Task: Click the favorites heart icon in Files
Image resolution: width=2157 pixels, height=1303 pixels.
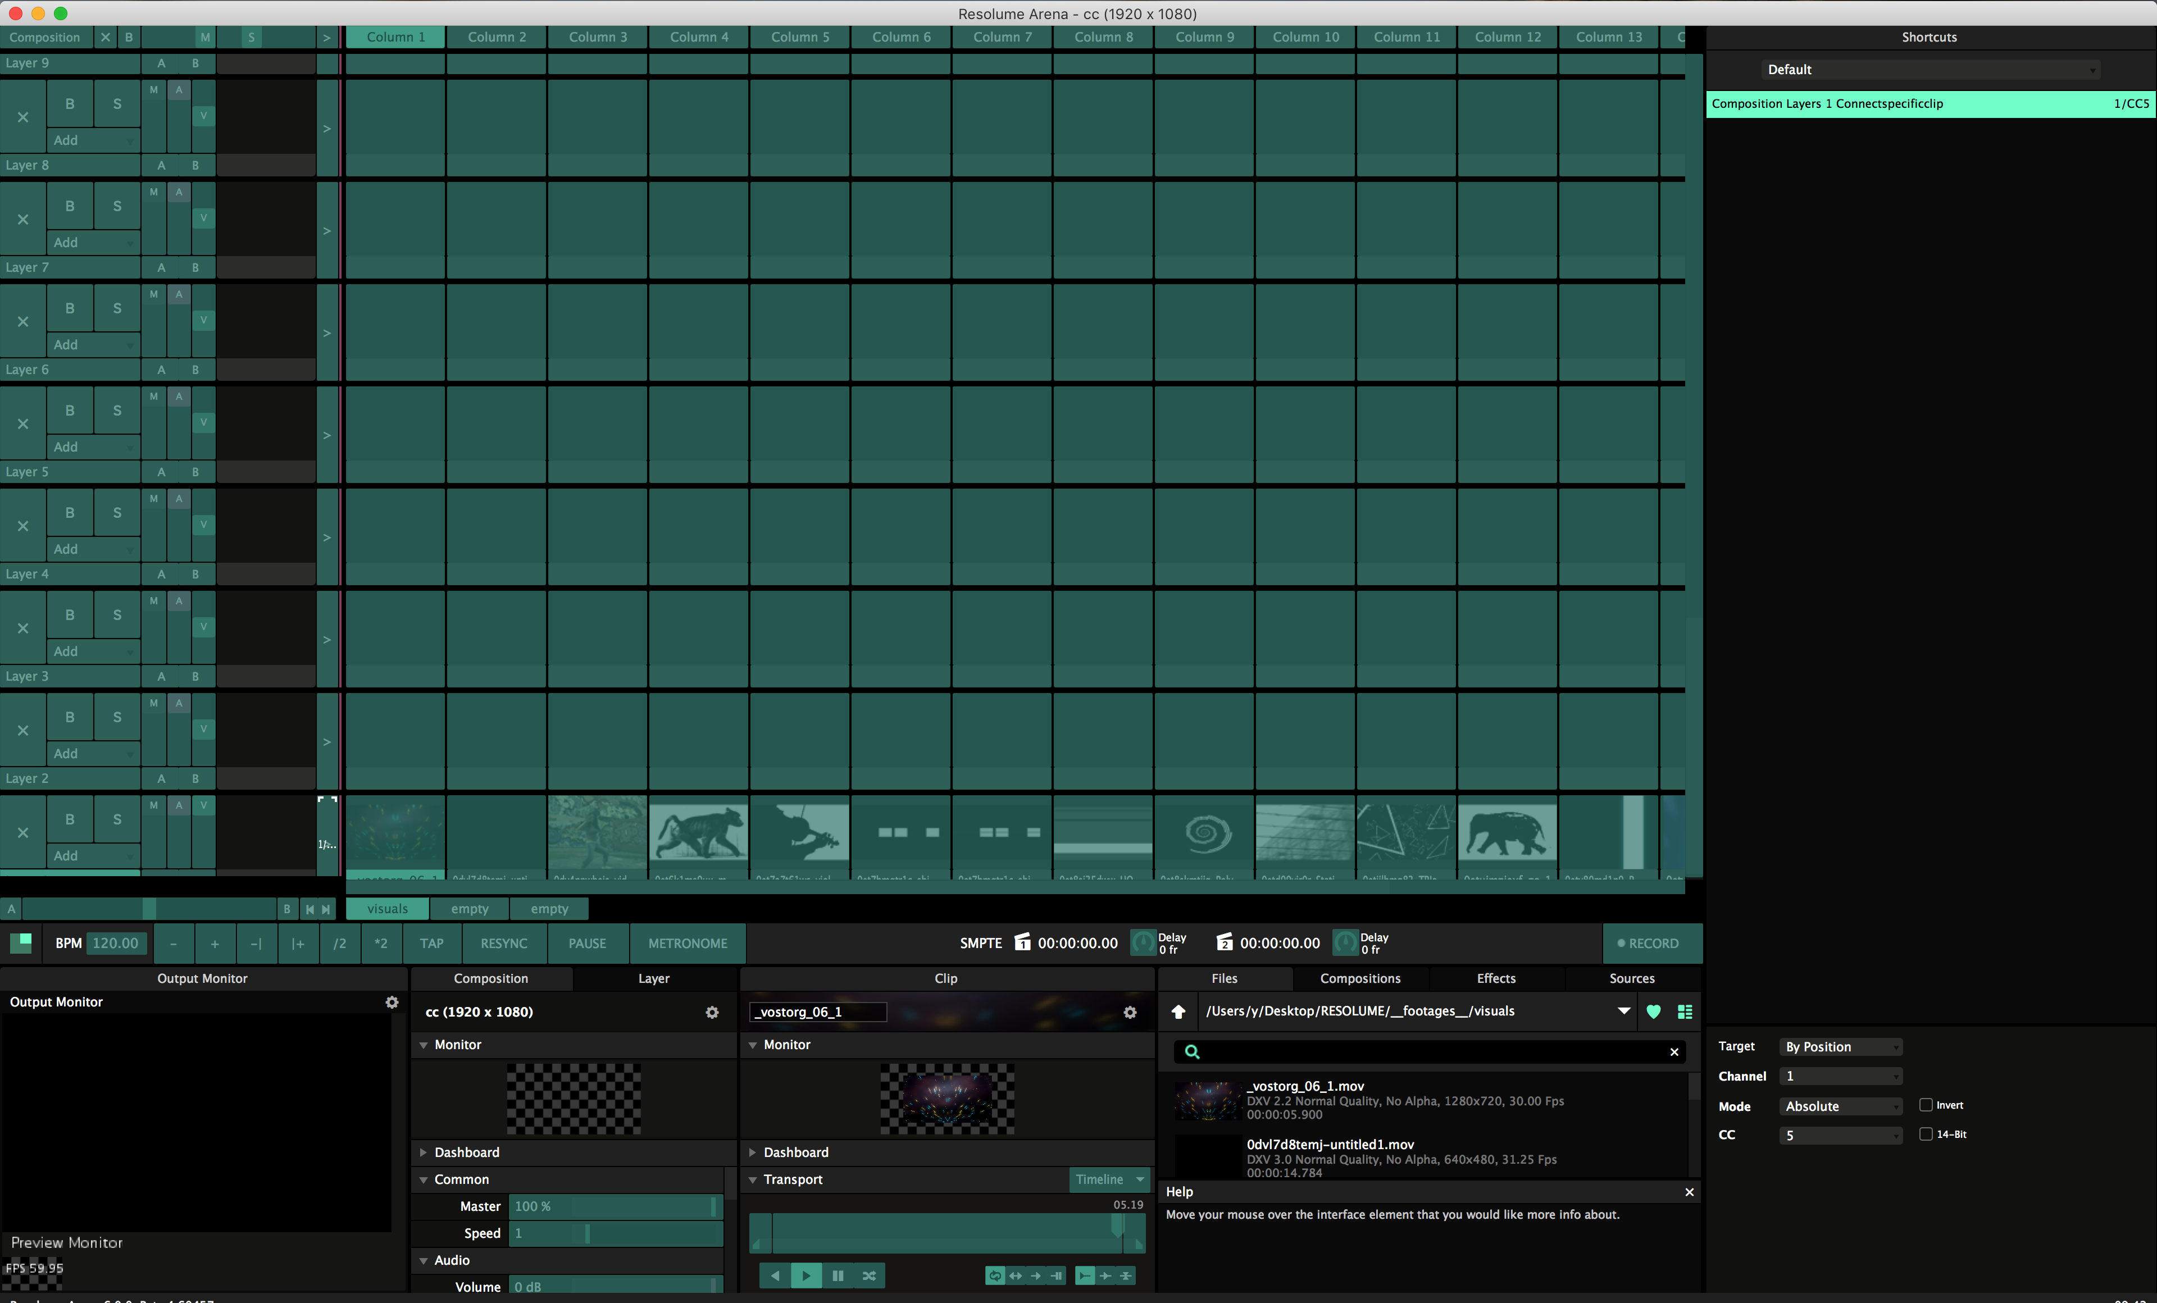Action: pyautogui.click(x=1654, y=1012)
